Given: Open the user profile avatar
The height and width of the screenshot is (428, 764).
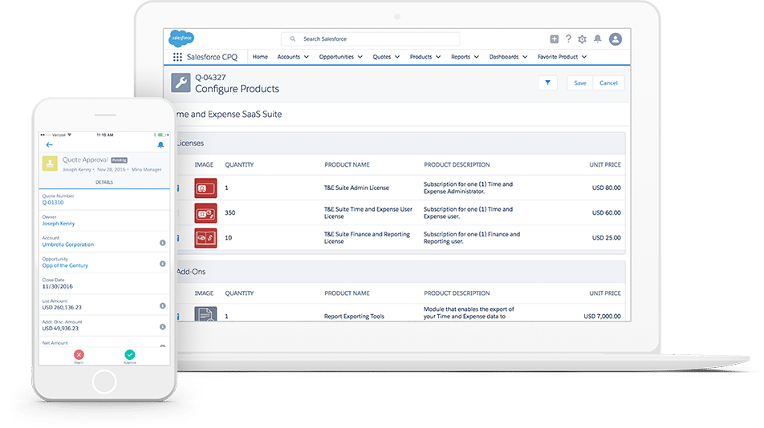Looking at the screenshot, I should pyautogui.click(x=616, y=39).
